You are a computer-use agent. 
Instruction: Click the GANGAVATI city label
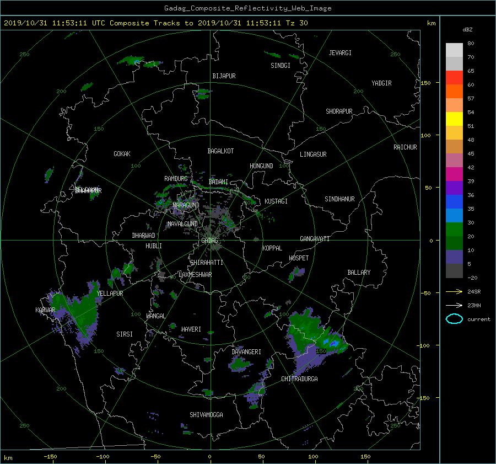(x=315, y=239)
